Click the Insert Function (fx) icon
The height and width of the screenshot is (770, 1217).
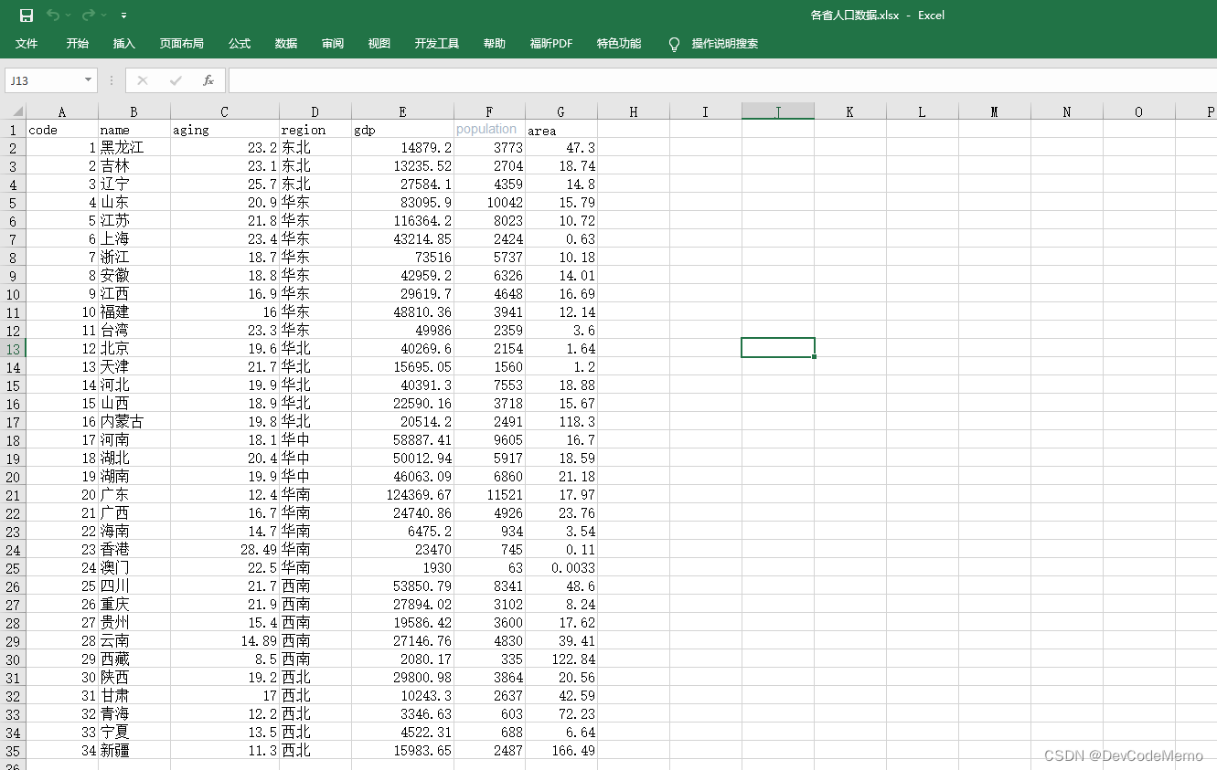pos(208,80)
